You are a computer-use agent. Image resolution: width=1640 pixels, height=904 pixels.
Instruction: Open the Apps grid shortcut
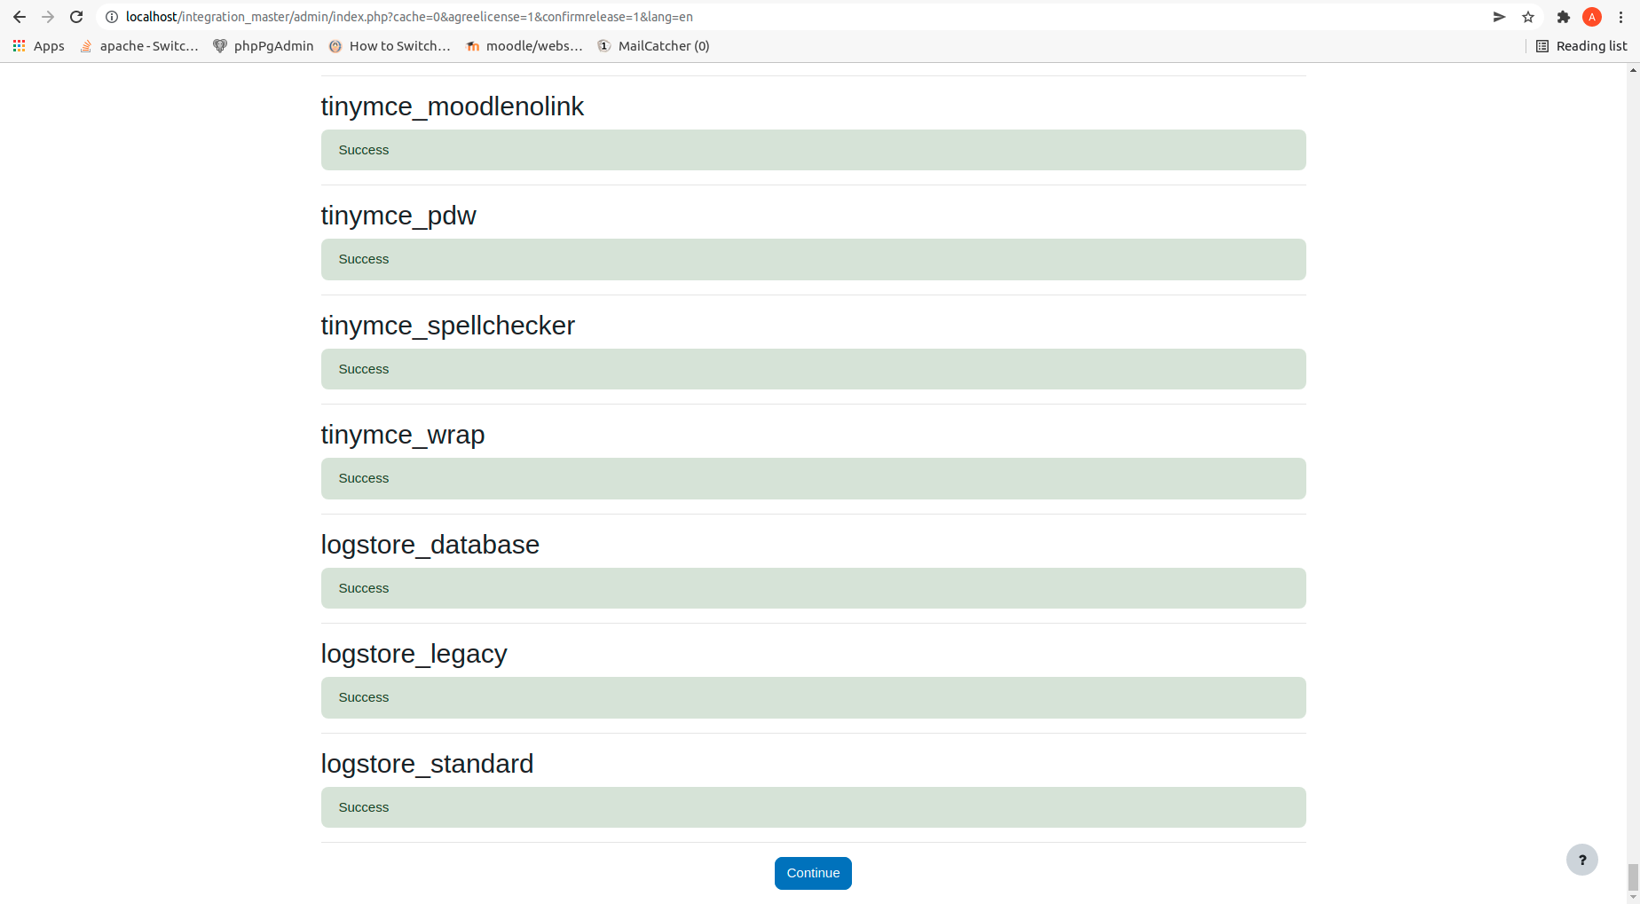(38, 46)
